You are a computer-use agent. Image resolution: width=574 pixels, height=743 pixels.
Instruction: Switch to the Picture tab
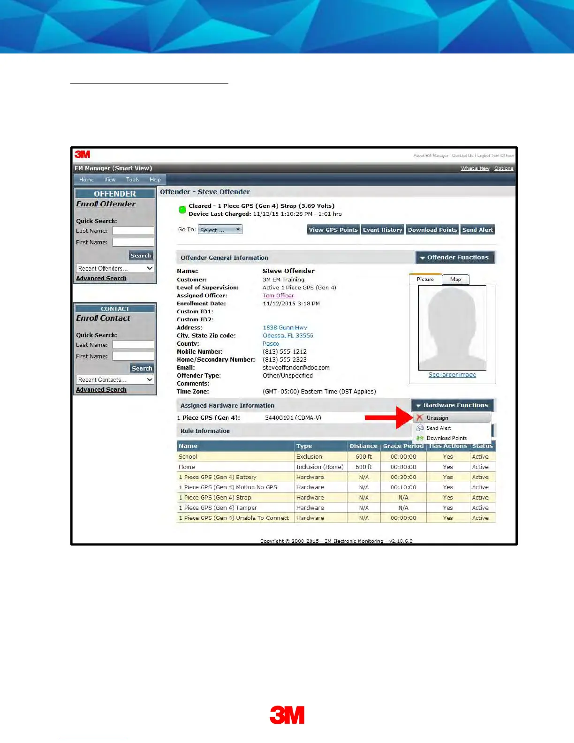tap(425, 279)
